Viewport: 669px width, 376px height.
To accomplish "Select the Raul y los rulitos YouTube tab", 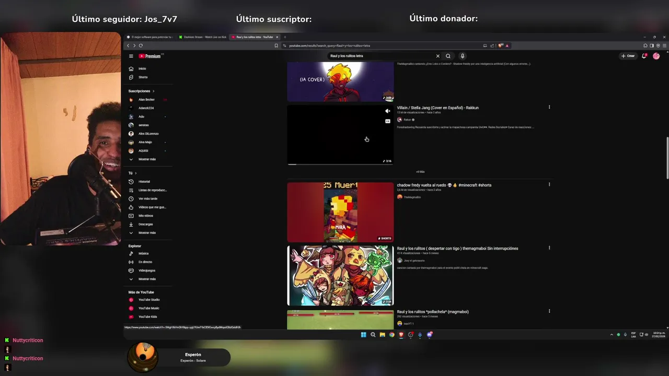I will coord(253,37).
